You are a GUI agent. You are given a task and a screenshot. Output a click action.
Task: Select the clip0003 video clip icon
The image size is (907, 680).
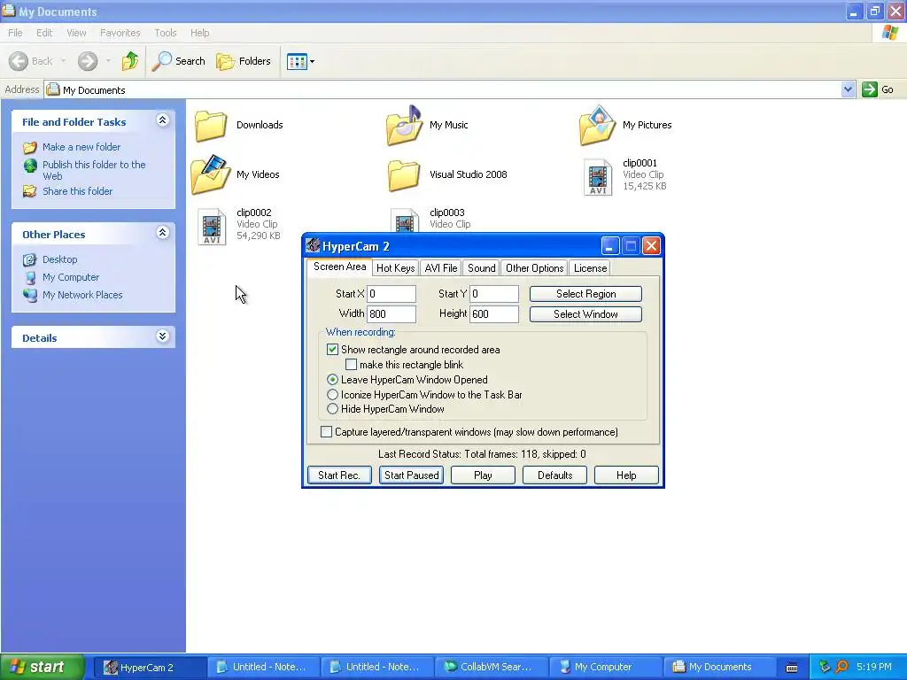point(405,220)
